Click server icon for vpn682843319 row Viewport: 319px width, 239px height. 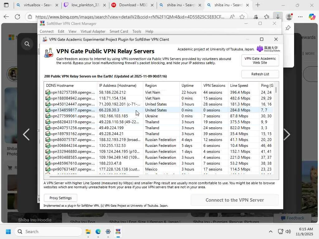[x=48, y=122]
